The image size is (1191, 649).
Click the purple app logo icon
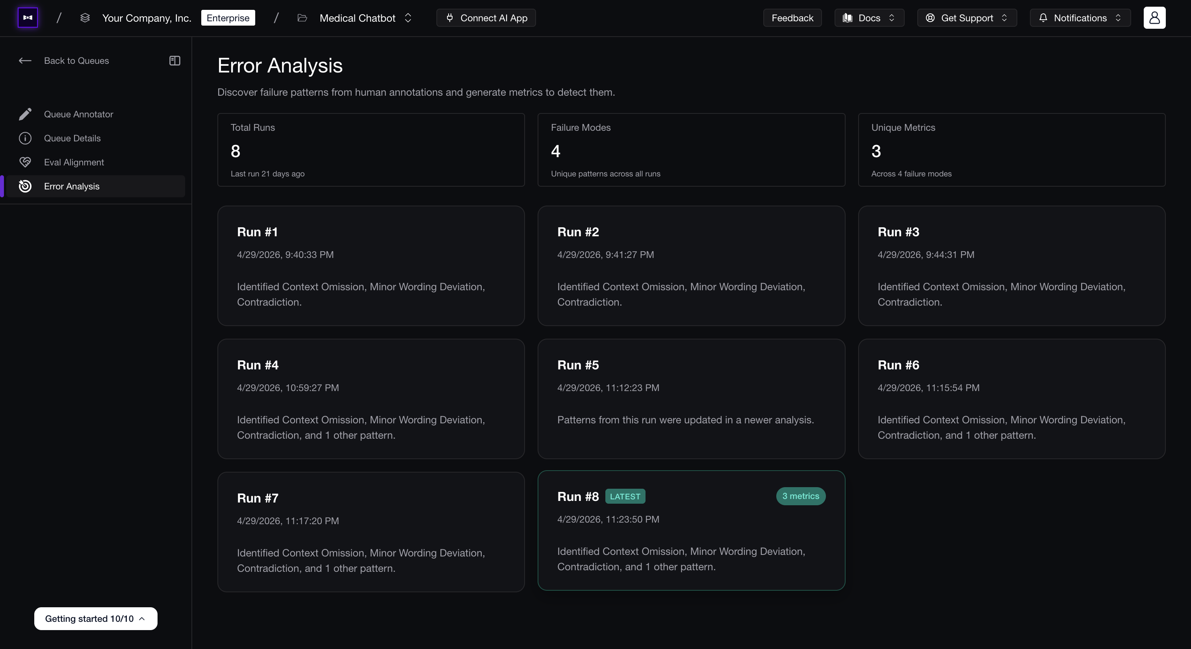tap(28, 18)
